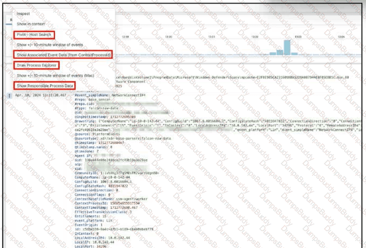The height and width of the screenshot is (248, 366).
Task: Select Show +/- 10-minute window of events
Action: click(x=50, y=45)
